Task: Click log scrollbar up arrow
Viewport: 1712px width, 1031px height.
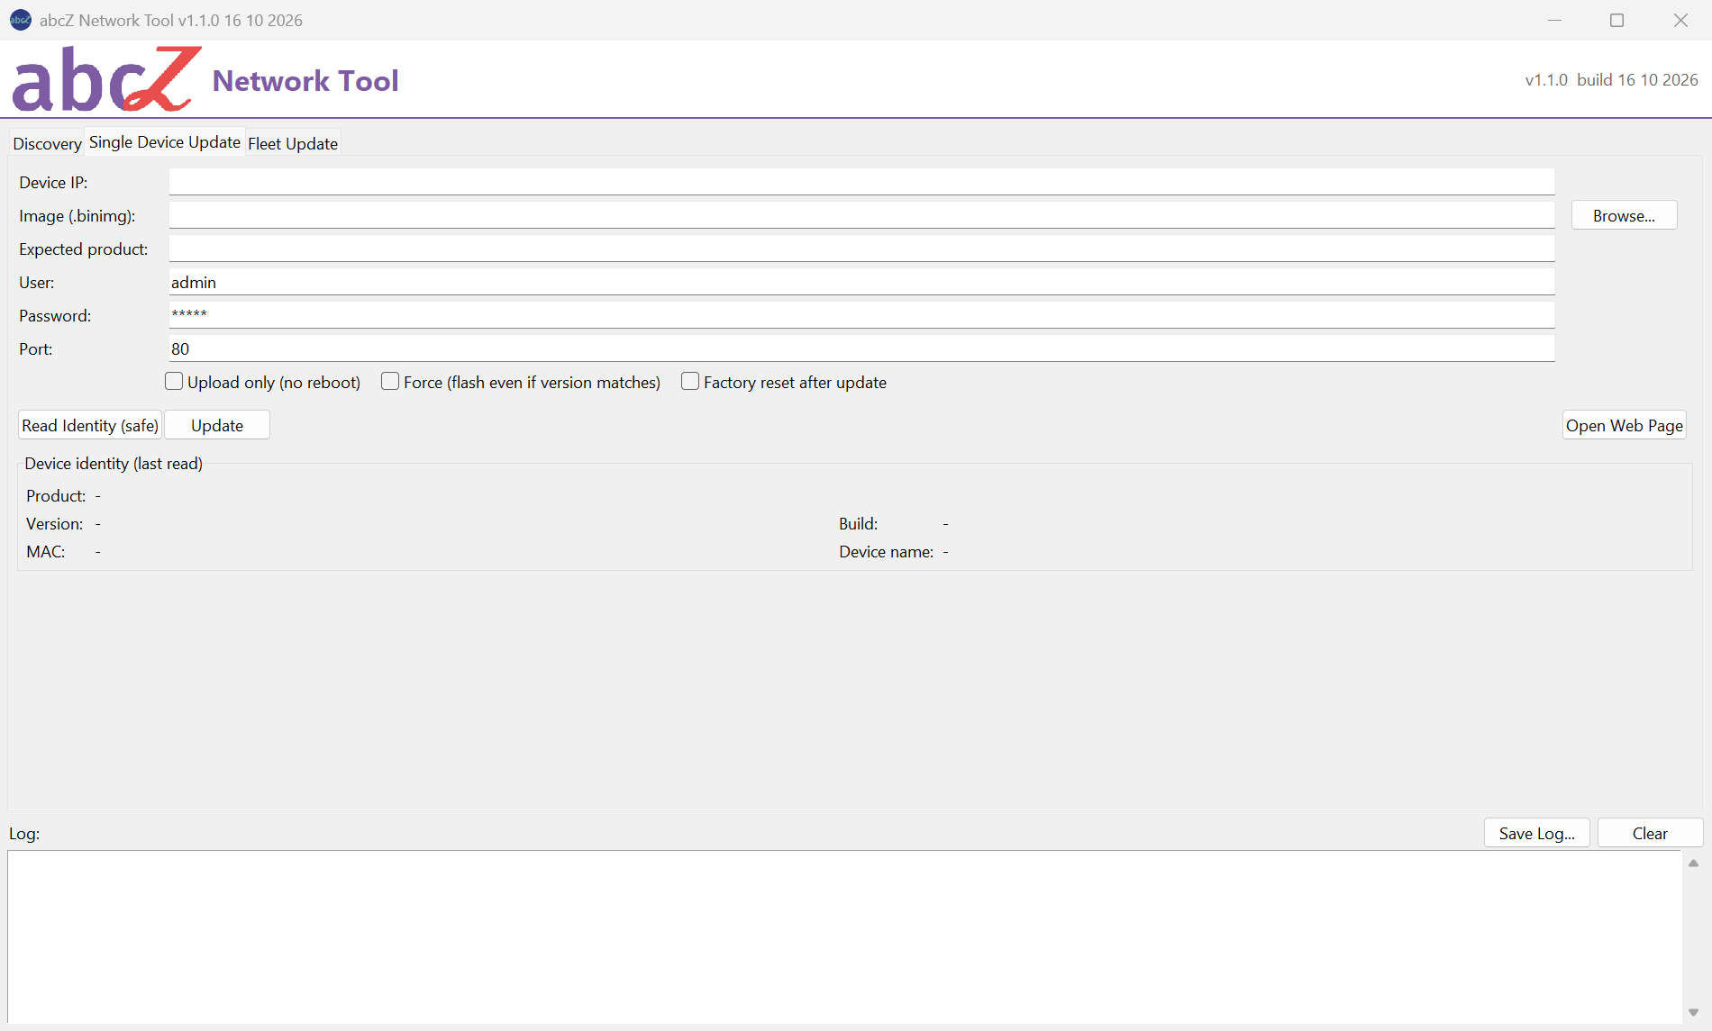Action: coord(1693,863)
